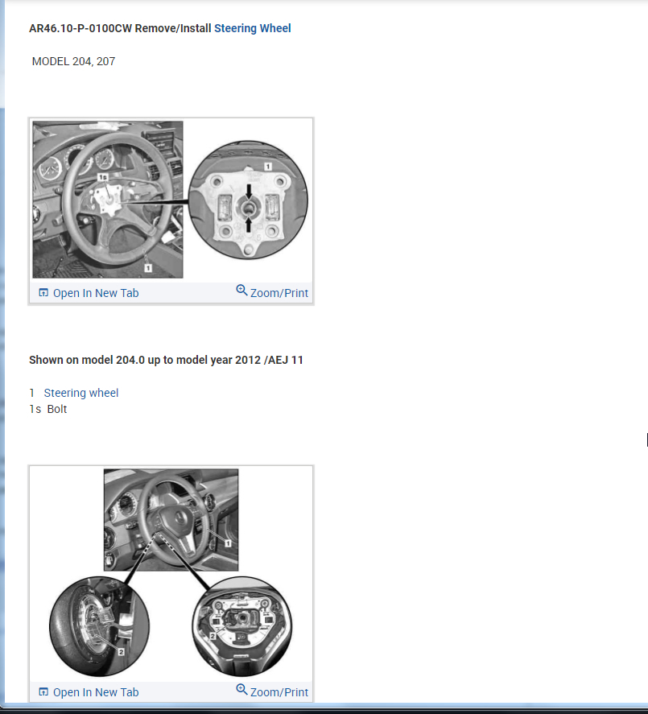Click the left circular clock spring inset
Viewport: 648px width, 714px height.
point(99,626)
